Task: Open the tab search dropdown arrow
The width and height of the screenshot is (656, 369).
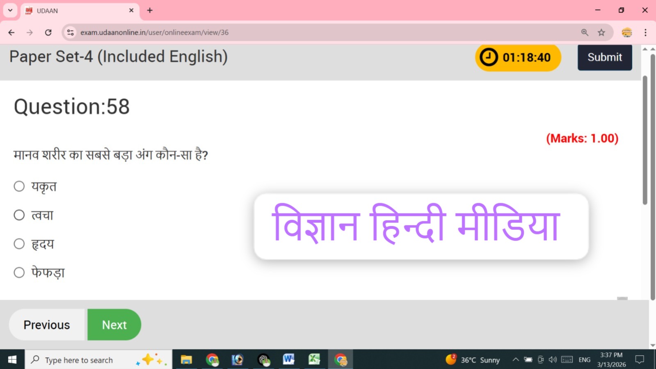Action: tap(10, 10)
